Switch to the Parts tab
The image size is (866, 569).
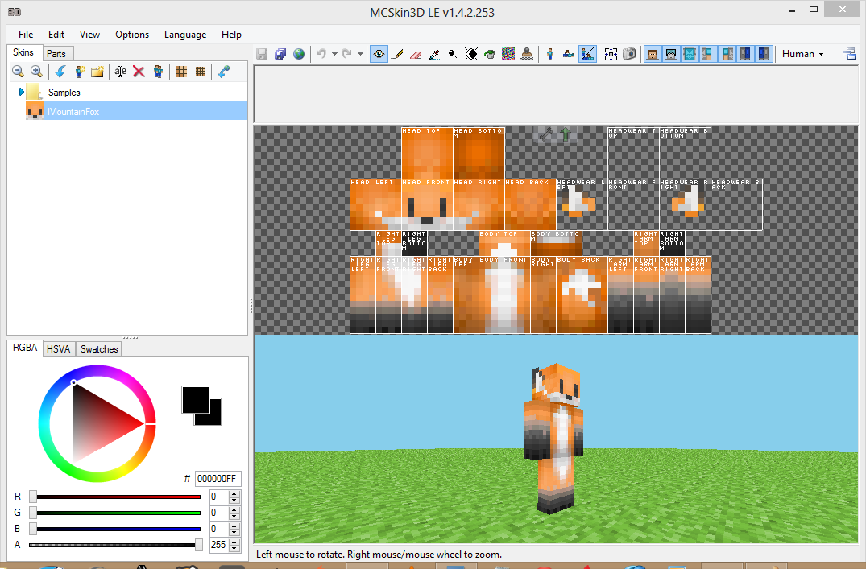56,53
